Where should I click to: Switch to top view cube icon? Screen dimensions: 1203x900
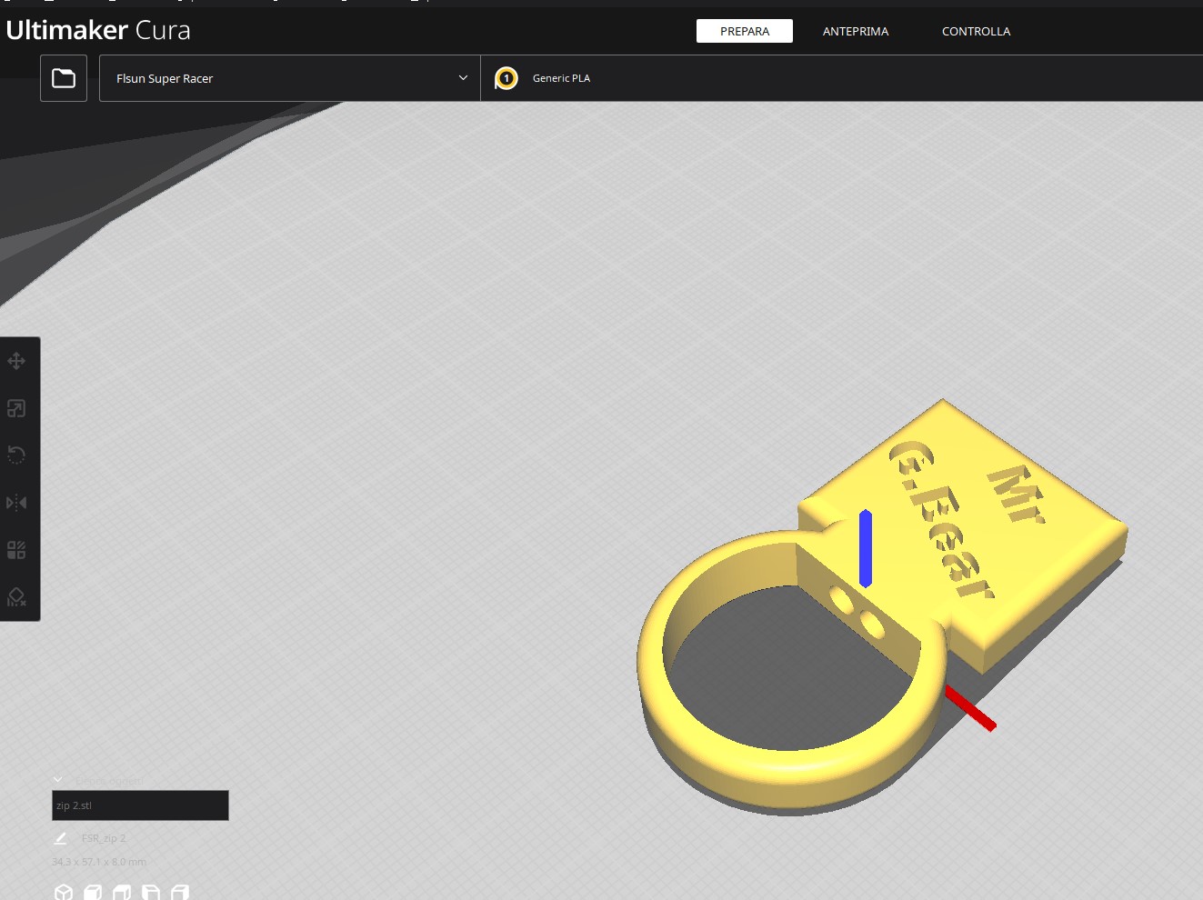coord(122,893)
